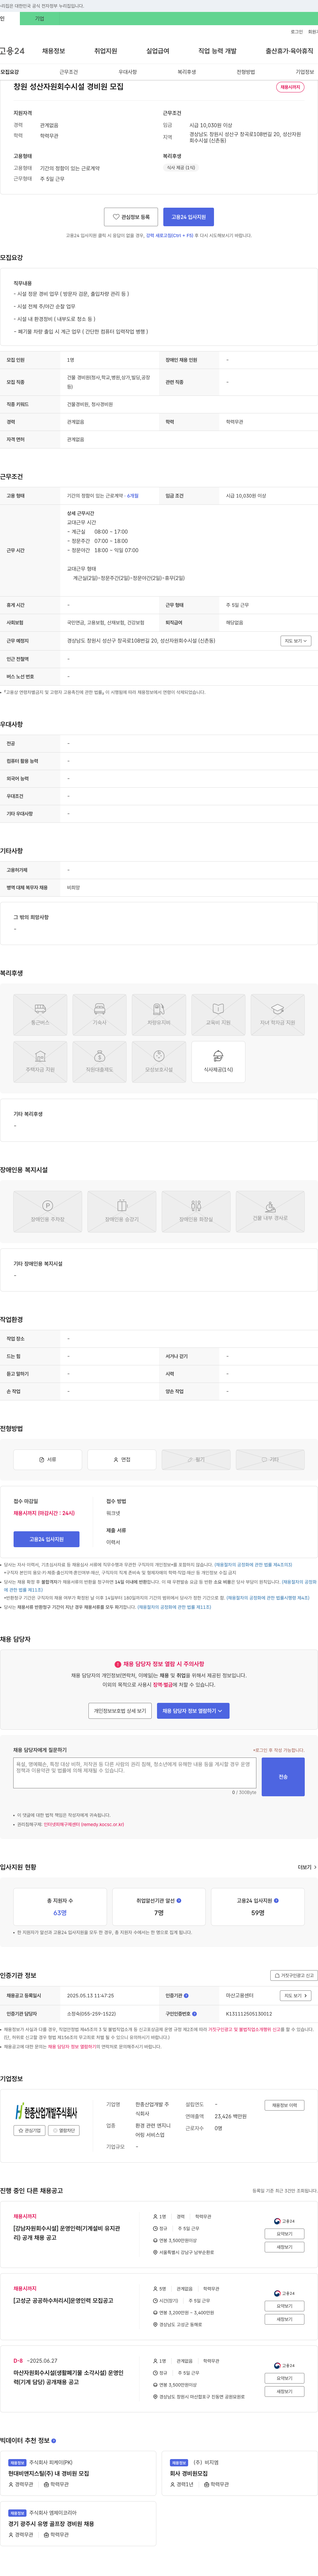Image resolution: width=318 pixels, height=2576 pixels.
Task: Open recommended posting 회사 경비원모집
Action: coord(189,2473)
